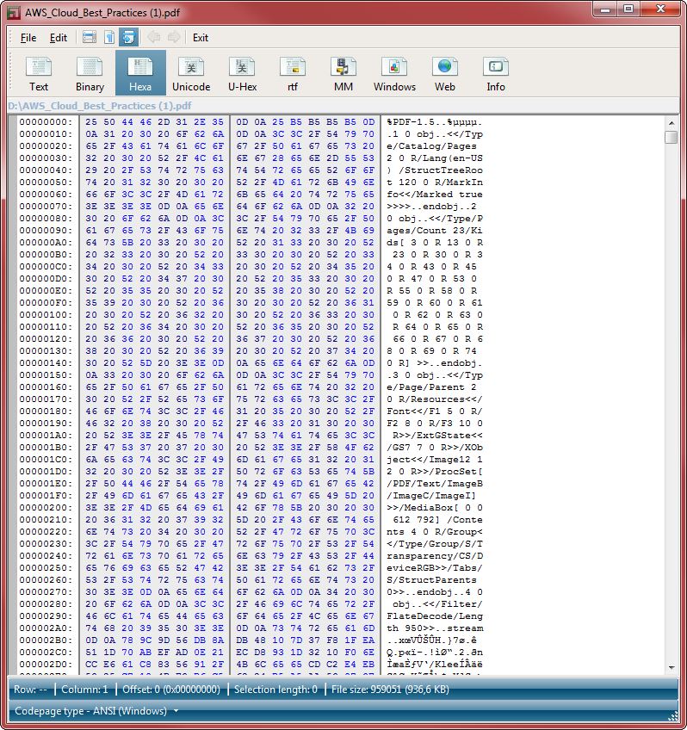
Task: Click the ASCII text fo<</Marked true
Action: click(435, 195)
